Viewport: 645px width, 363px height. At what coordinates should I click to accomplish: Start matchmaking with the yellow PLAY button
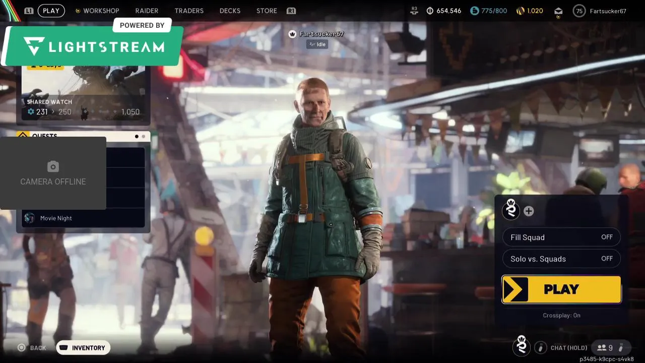561,289
